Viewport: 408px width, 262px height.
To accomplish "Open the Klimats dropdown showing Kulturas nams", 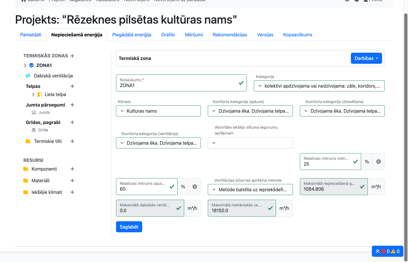I will (x=158, y=111).
